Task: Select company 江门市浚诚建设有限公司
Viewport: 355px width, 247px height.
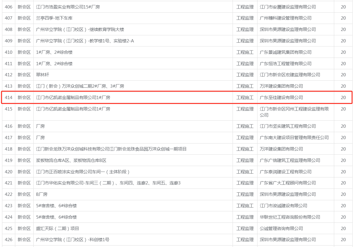Action: (x=284, y=206)
